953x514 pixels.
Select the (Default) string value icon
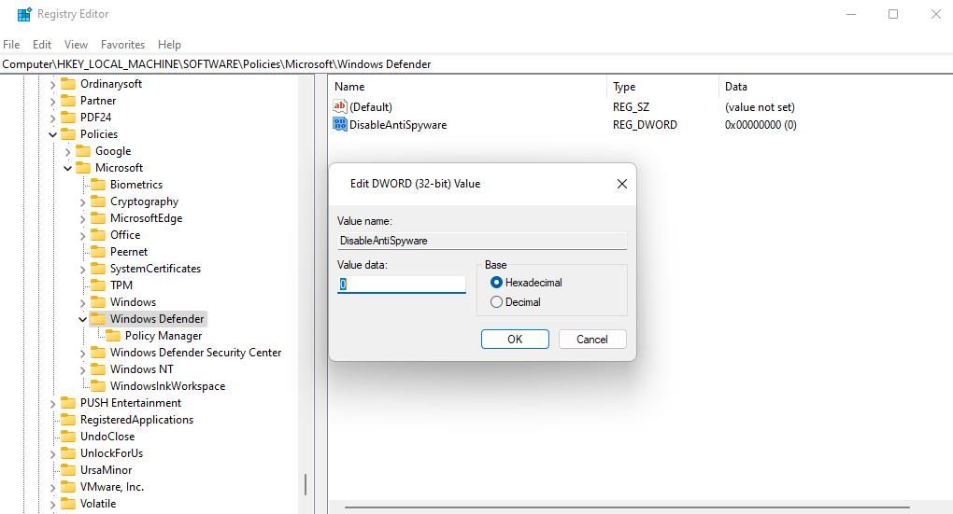tap(340, 106)
